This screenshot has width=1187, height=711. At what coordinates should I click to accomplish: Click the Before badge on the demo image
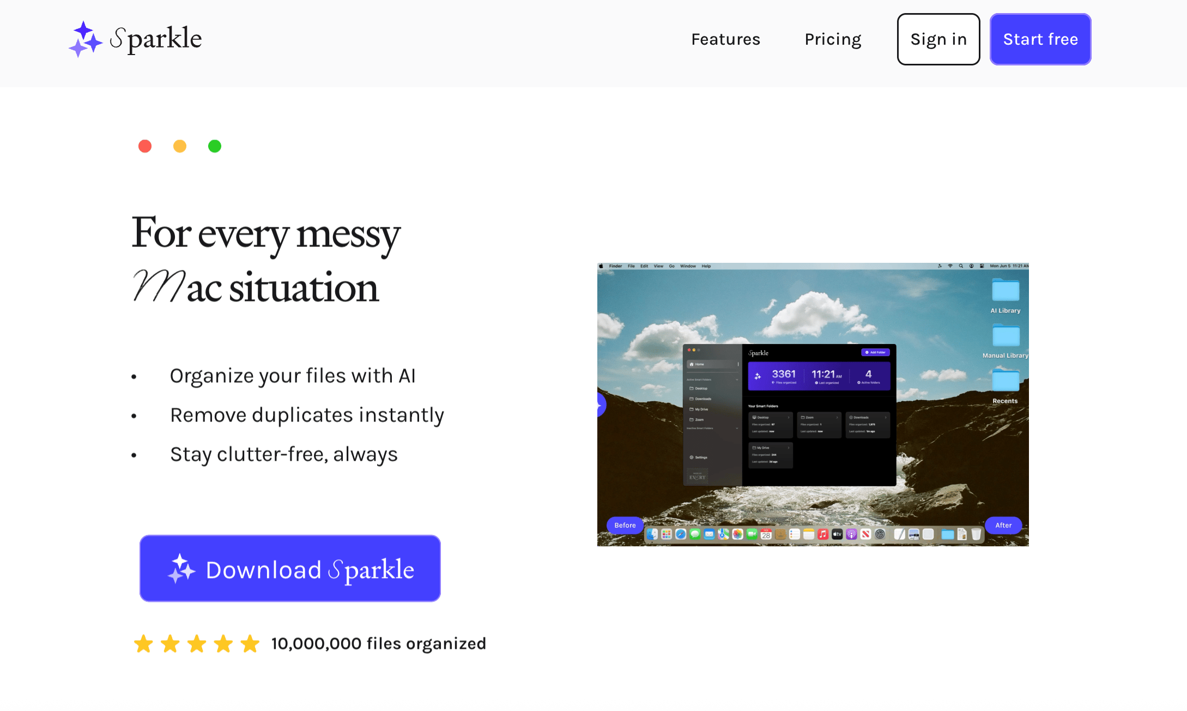tap(625, 525)
